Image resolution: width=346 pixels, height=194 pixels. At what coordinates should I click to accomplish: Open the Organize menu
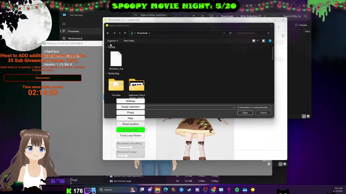(x=113, y=41)
